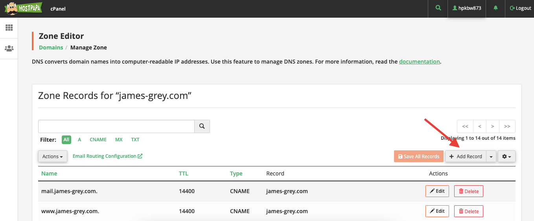Click the zone records search field
Screen dimensions: 534x221
click(x=116, y=126)
